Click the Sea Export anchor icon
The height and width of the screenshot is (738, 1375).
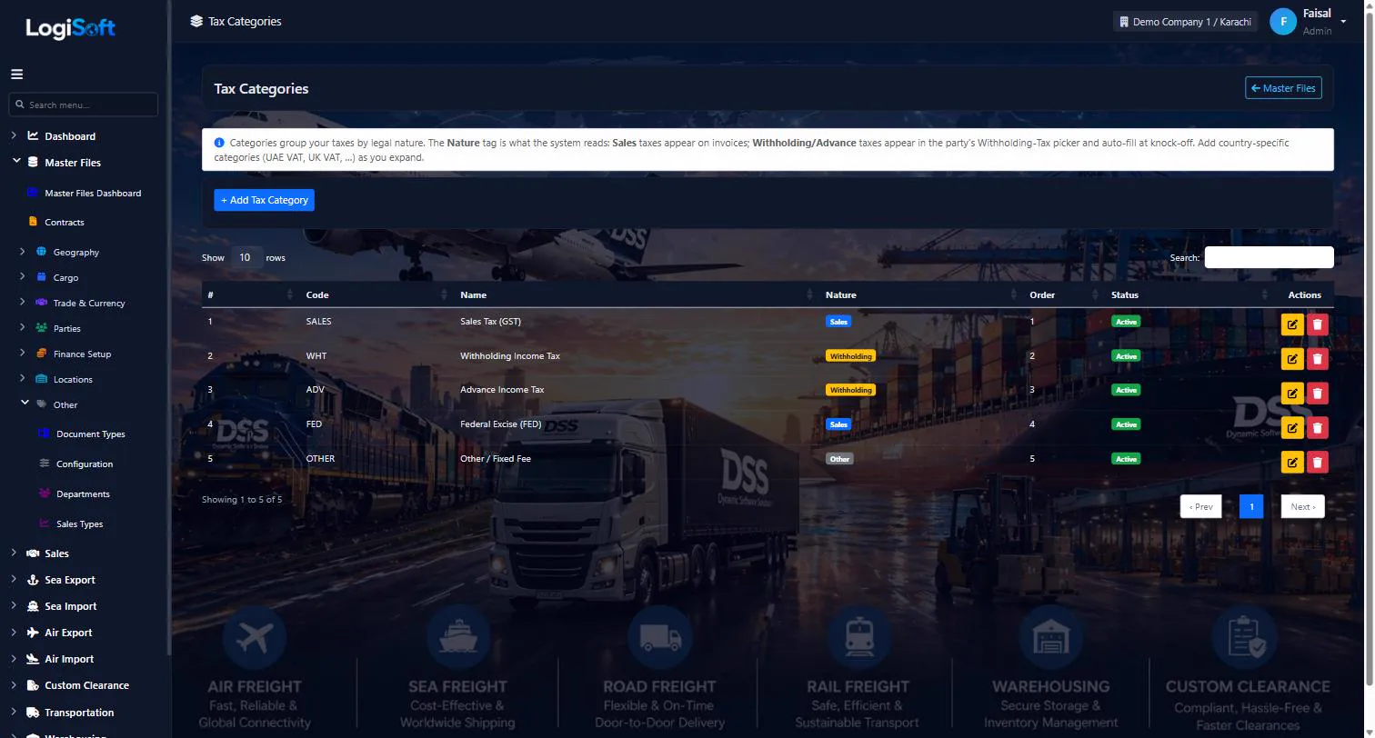coord(33,580)
